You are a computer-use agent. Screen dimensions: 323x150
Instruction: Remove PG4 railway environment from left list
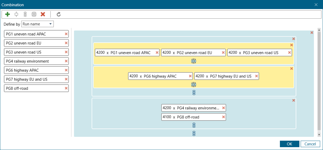(66, 61)
